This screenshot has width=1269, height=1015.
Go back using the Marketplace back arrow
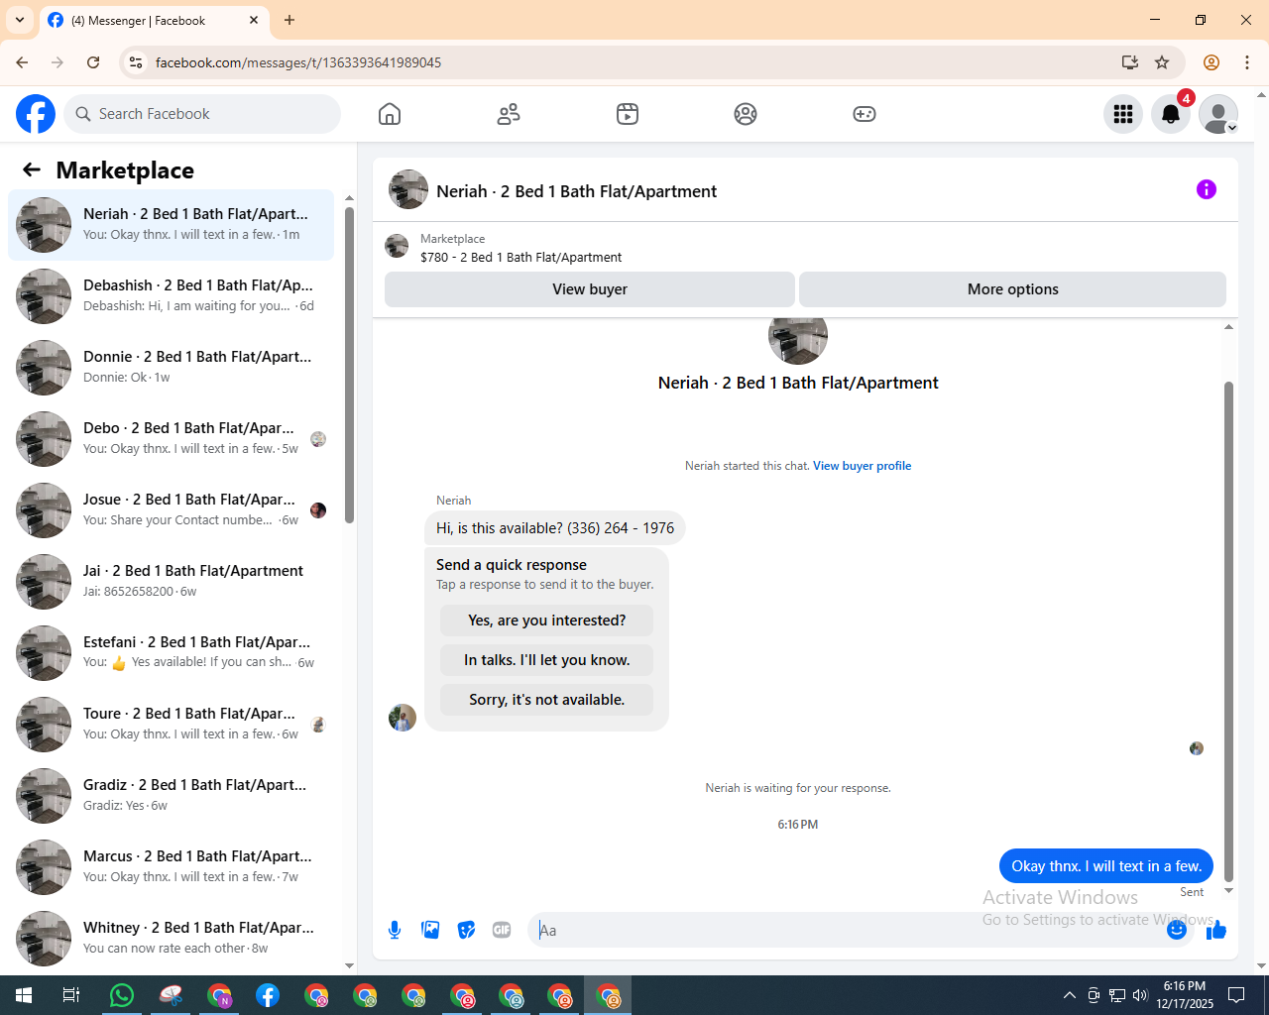(32, 169)
